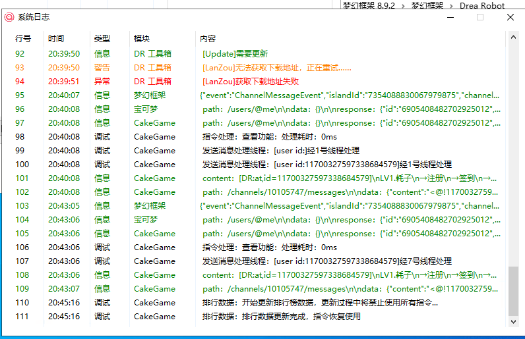Select the orange warning row 93

pos(20,68)
